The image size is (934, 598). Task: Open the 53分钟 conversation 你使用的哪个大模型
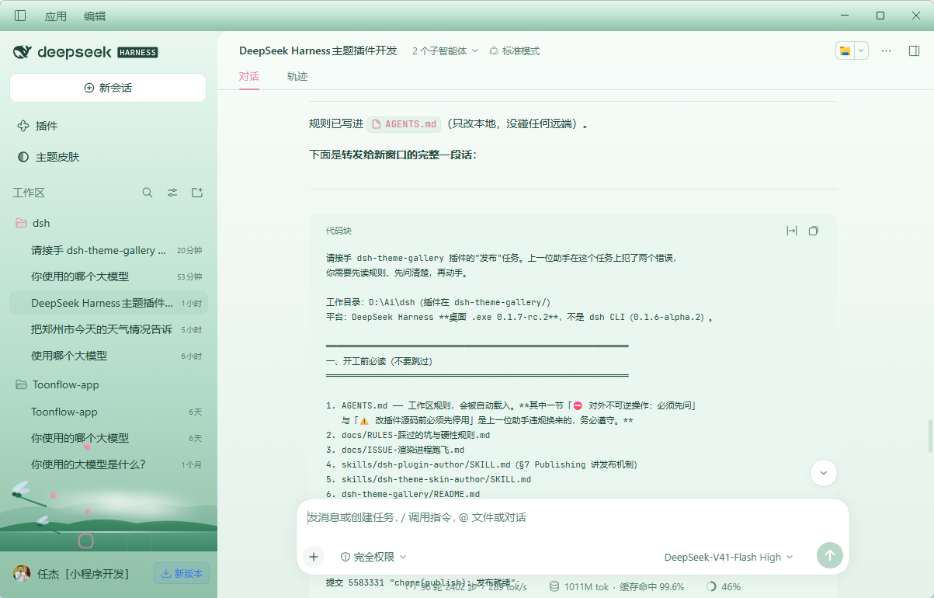pyautogui.click(x=109, y=276)
